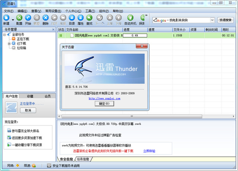Open the Configure (配置) toolbar icon

(x=19, y=18)
